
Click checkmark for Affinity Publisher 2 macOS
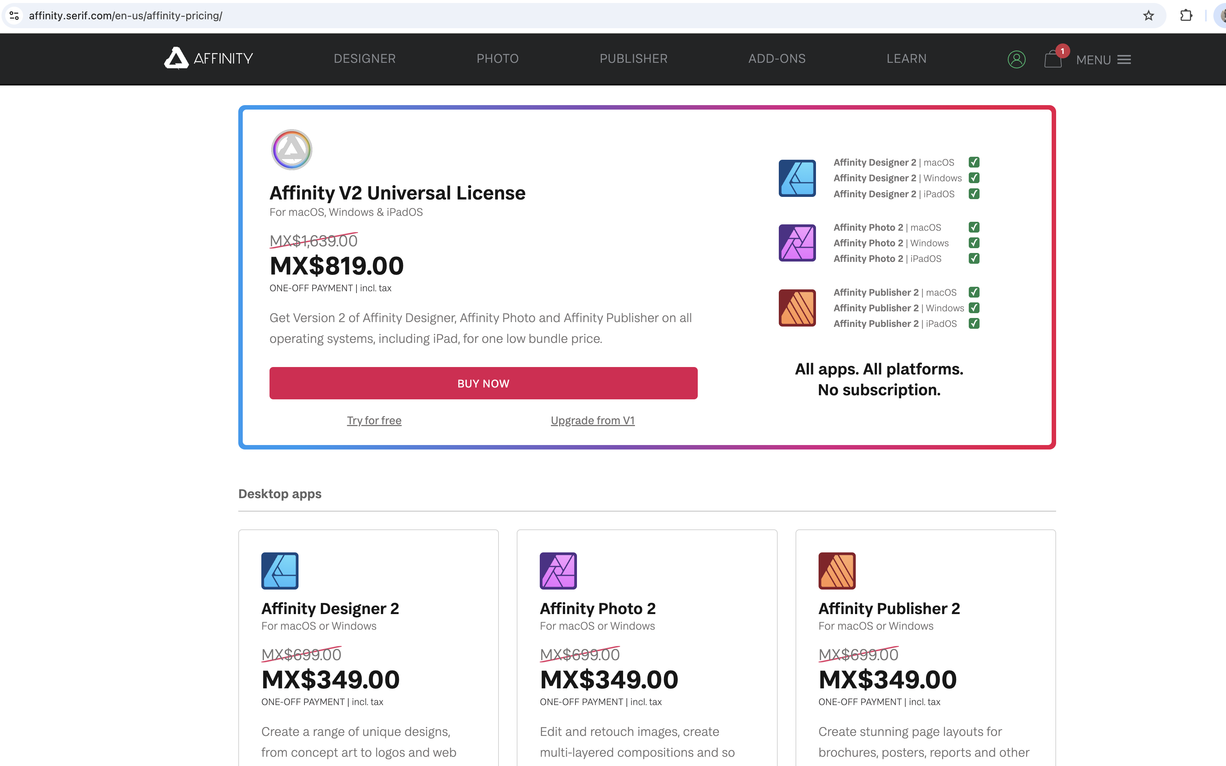[x=974, y=292]
